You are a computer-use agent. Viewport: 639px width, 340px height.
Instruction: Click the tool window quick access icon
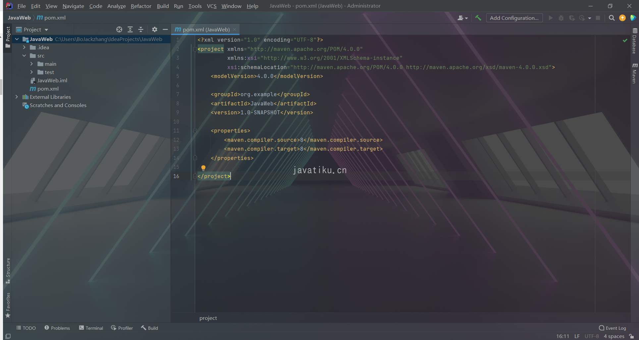tap(8, 336)
